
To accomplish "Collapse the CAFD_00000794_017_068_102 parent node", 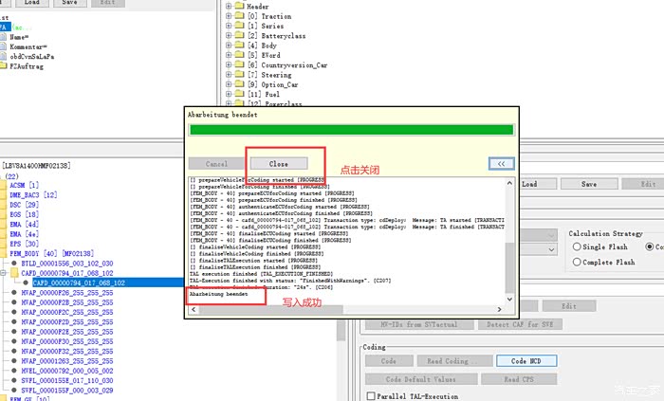I will [x=3, y=273].
